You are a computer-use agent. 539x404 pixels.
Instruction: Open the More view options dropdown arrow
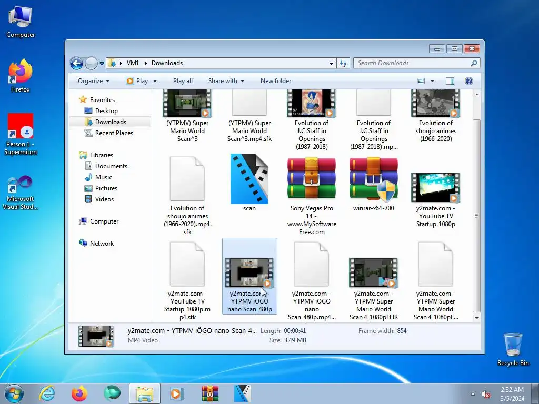pyautogui.click(x=433, y=81)
